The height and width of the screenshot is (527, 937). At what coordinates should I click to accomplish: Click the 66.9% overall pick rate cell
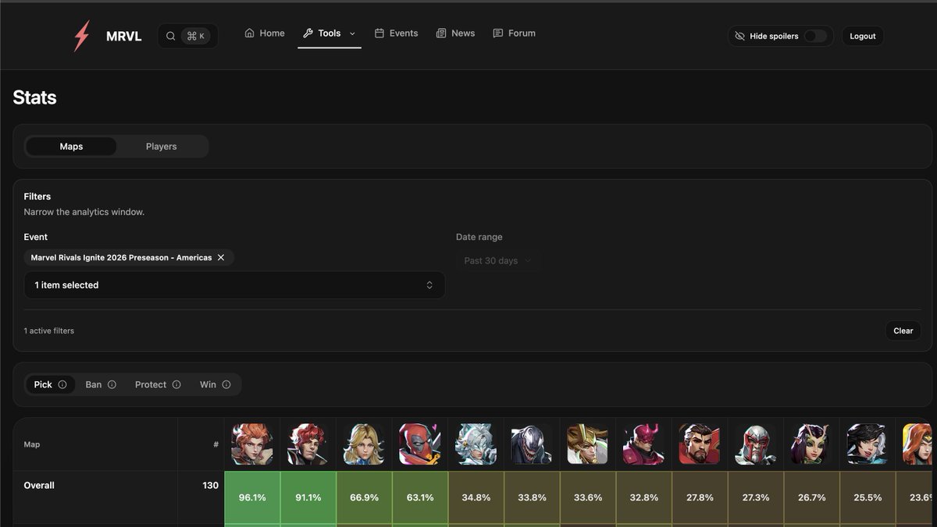coord(364,497)
